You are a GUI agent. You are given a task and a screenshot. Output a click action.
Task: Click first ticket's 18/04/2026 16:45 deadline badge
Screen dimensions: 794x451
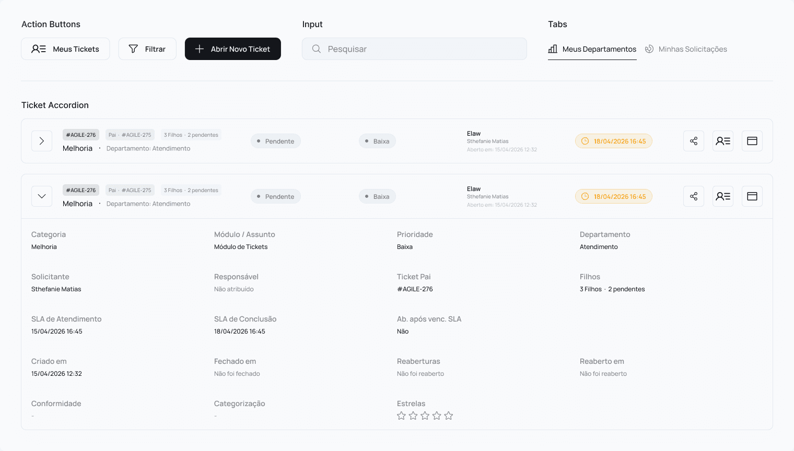(614, 141)
